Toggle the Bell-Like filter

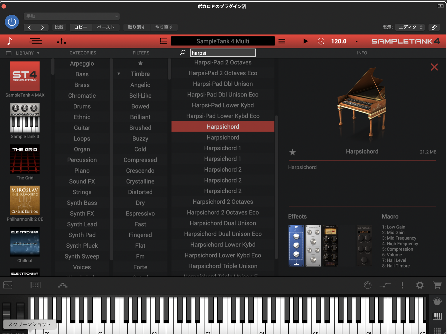click(140, 96)
